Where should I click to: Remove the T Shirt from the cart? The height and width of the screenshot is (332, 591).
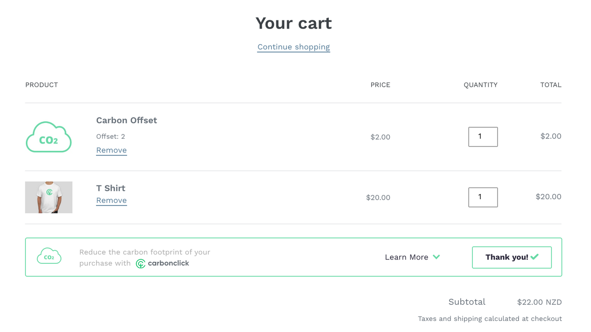coord(111,200)
